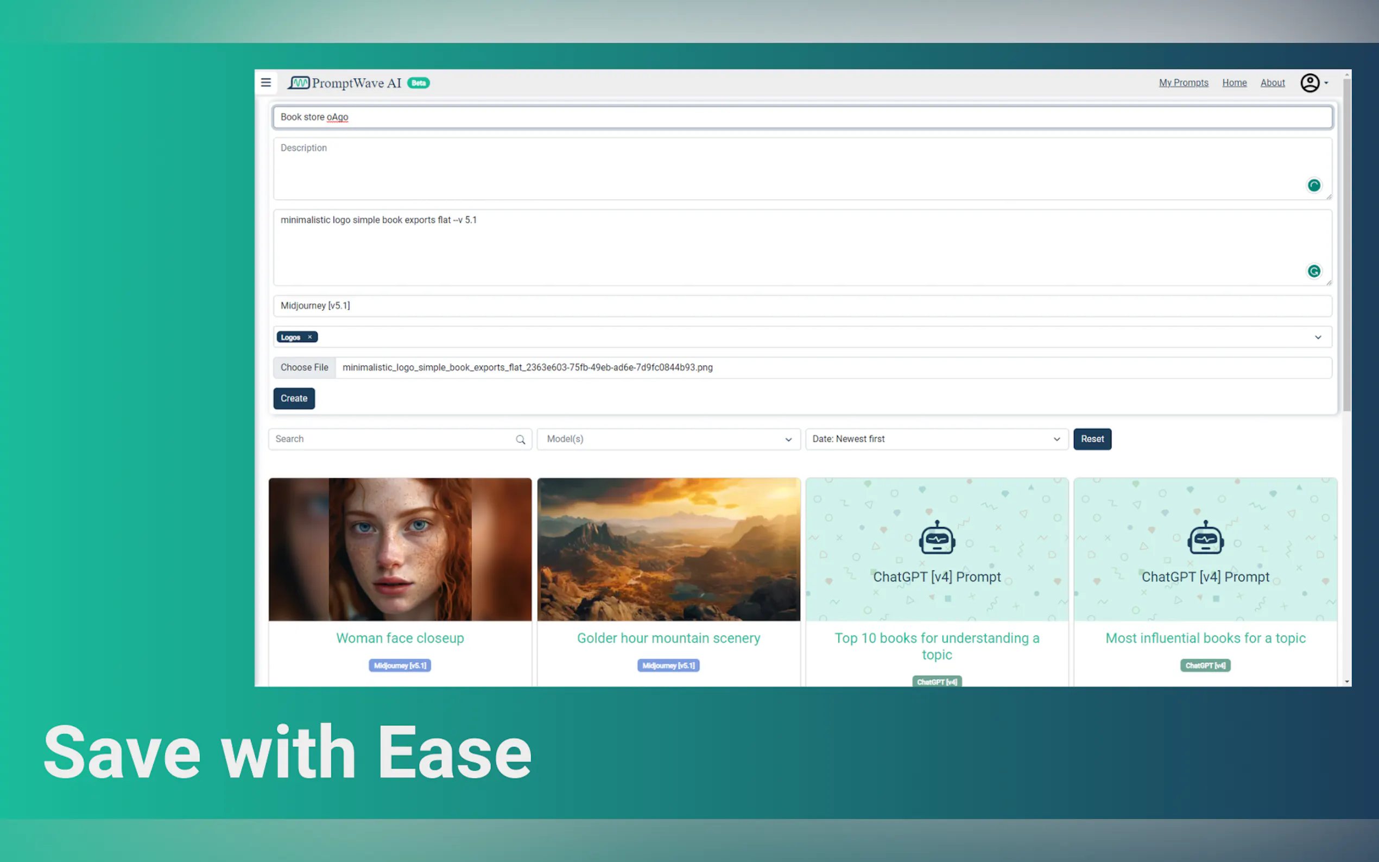This screenshot has width=1379, height=862.
Task: Expand the tags dropdown chevron
Action: pyautogui.click(x=1318, y=338)
